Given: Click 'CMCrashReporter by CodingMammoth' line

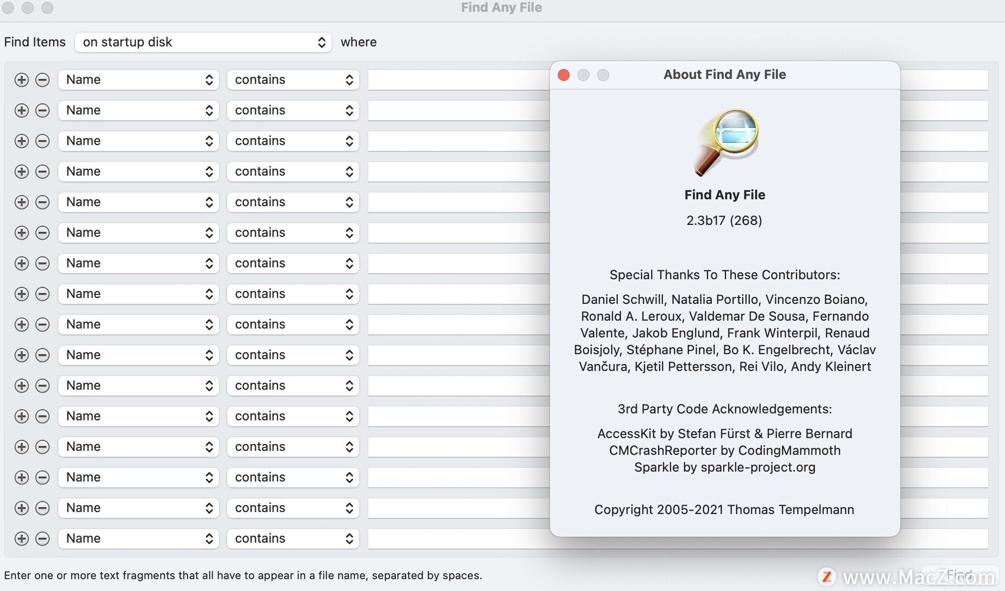Looking at the screenshot, I should (725, 450).
